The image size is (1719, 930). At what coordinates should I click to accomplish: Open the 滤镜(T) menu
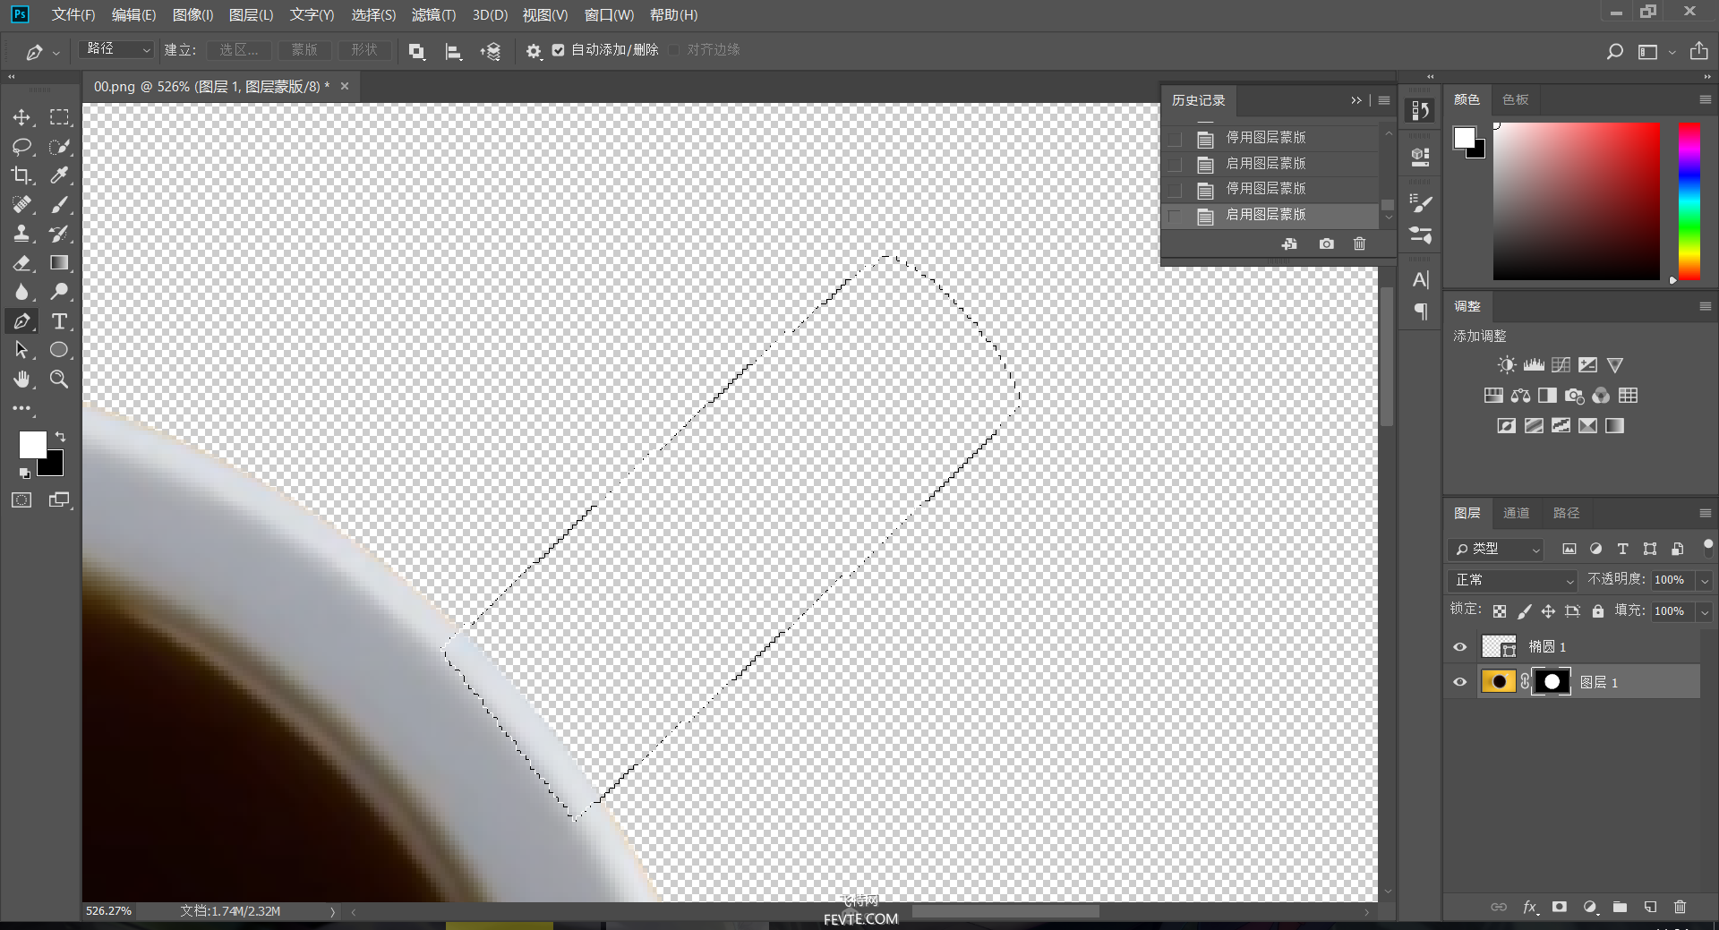point(433,14)
